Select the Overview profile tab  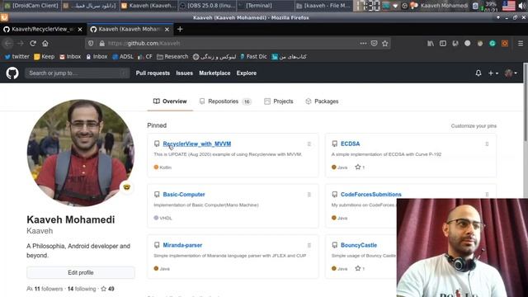[170, 101]
